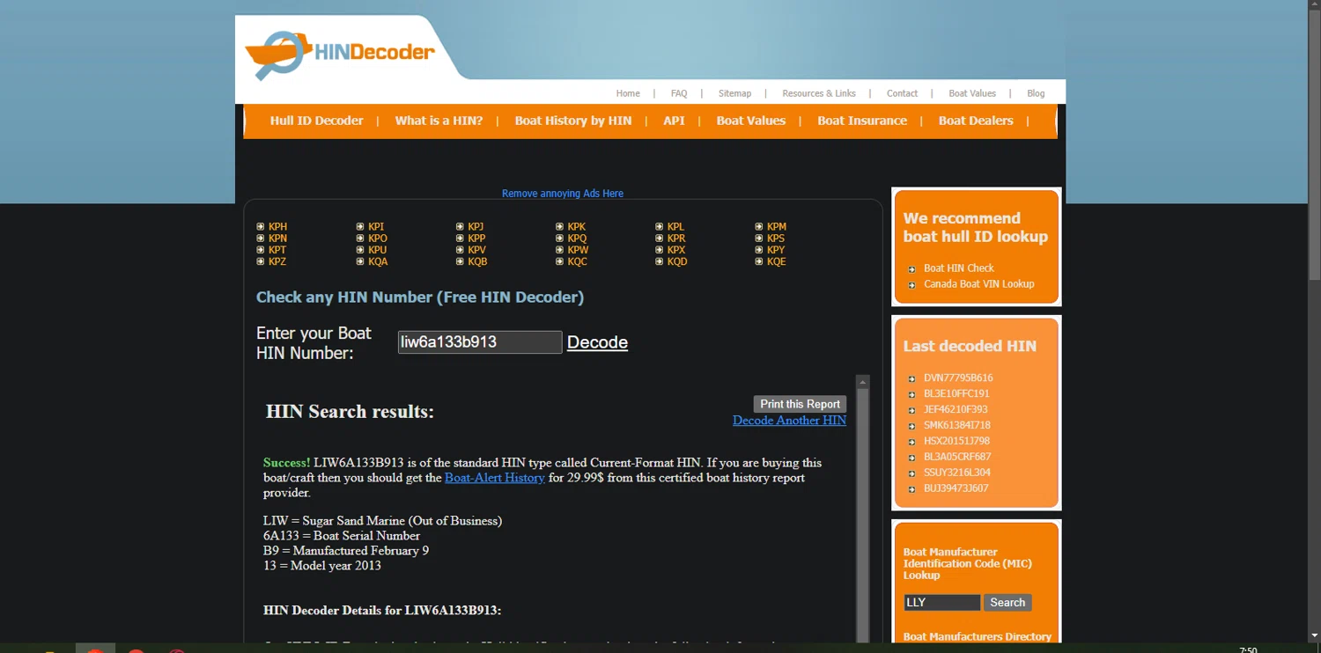Open the KPM code link
1321x653 pixels.
coord(777,227)
